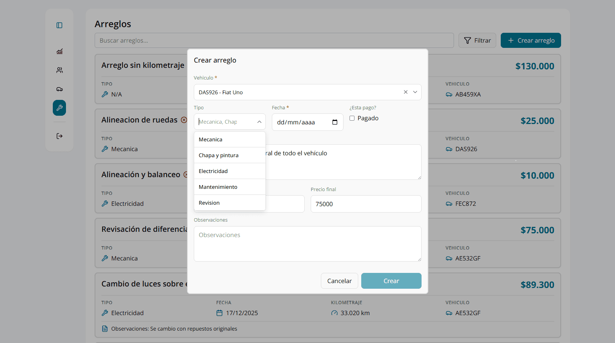The image size is (615, 343).
Task: Open the vehicles car icon in sidebar
Action: (x=59, y=89)
